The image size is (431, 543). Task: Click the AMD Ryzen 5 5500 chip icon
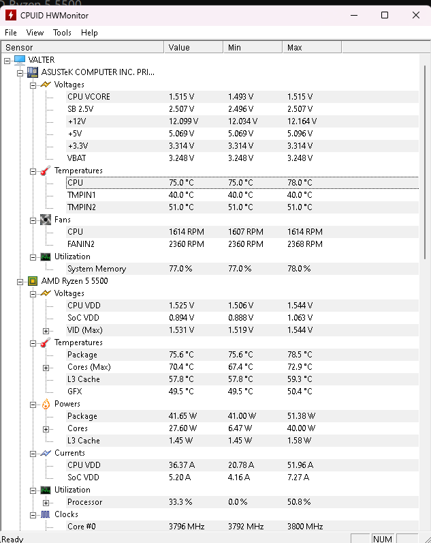click(x=33, y=281)
